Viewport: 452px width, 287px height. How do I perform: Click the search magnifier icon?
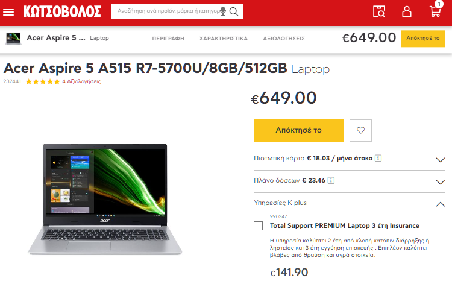[234, 11]
